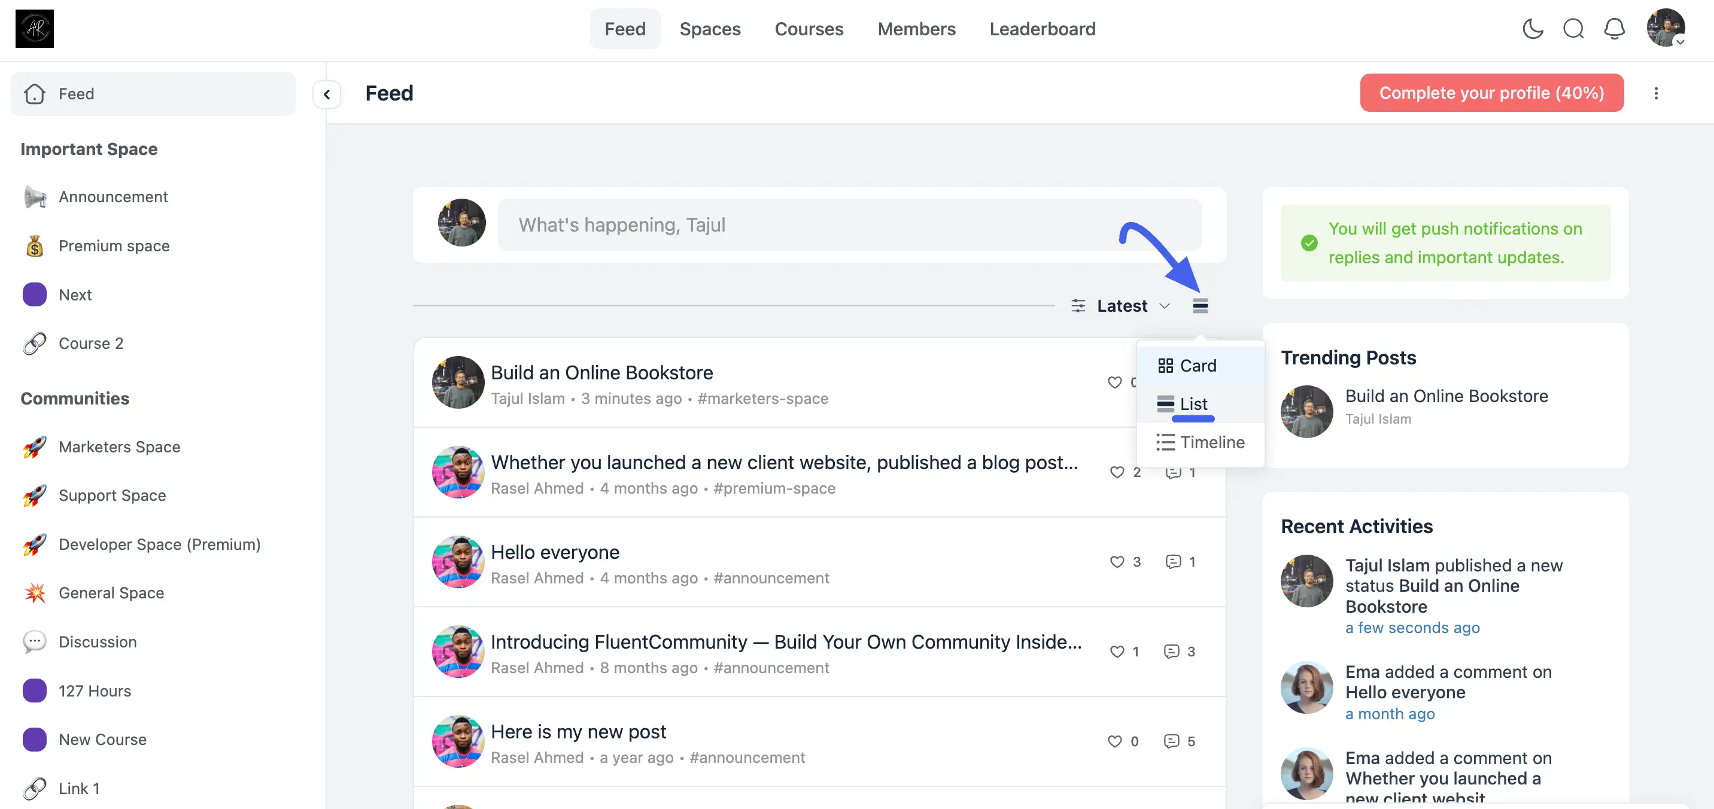Open Premium space money bag icon
Screen dimensions: 1714x809
(x=35, y=245)
